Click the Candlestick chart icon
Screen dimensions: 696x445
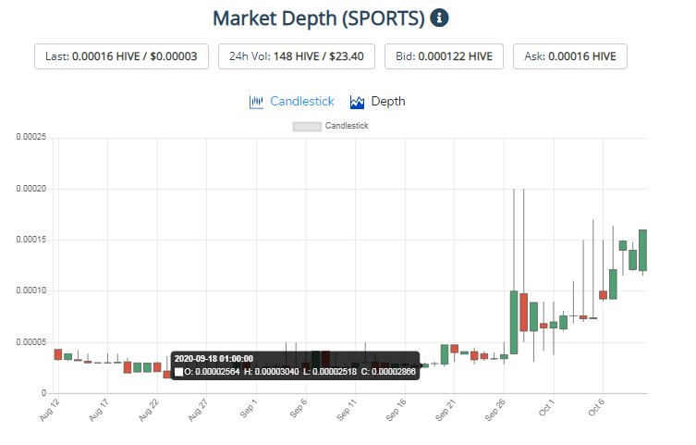coord(256,102)
